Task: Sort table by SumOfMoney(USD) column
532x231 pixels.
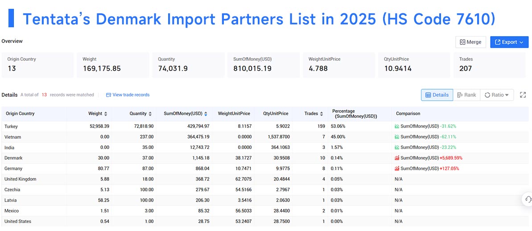Action: point(206,114)
